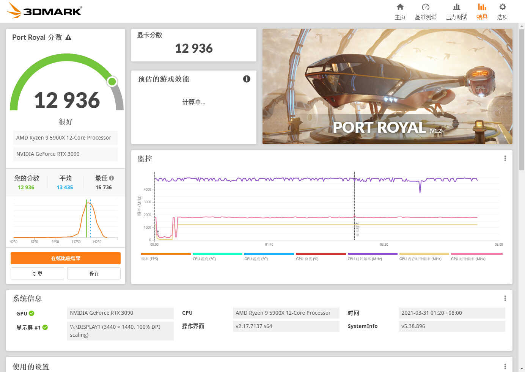Click the score distribution curve chart
525x372 pixels.
point(66,221)
